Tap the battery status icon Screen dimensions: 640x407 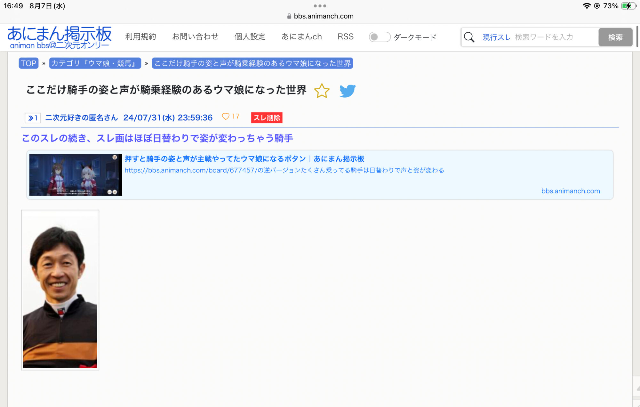628,6
